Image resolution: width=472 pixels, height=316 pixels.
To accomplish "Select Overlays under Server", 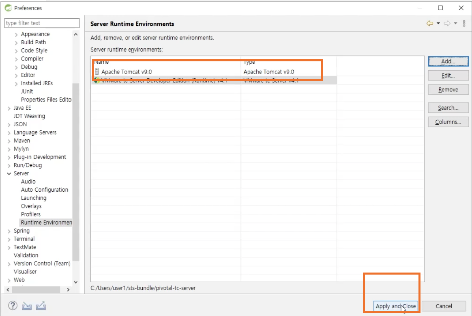I will pos(31,206).
